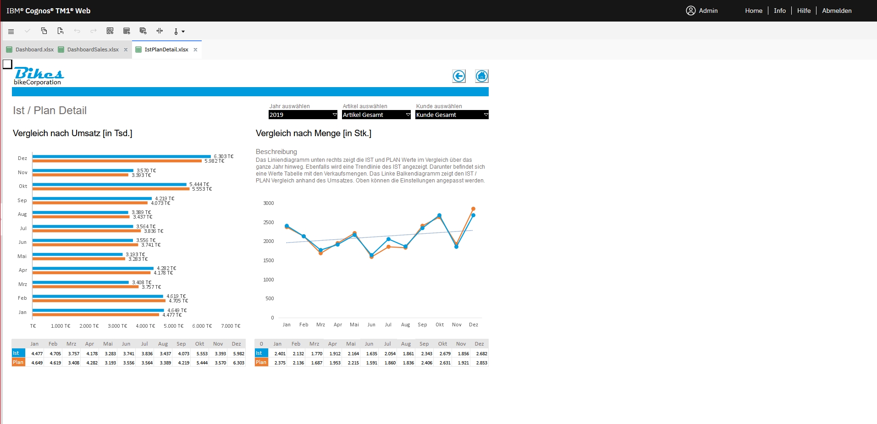Screen dimensions: 877x424
Task: Switch to the Dashboard.xlsx tab
Action: [34, 50]
